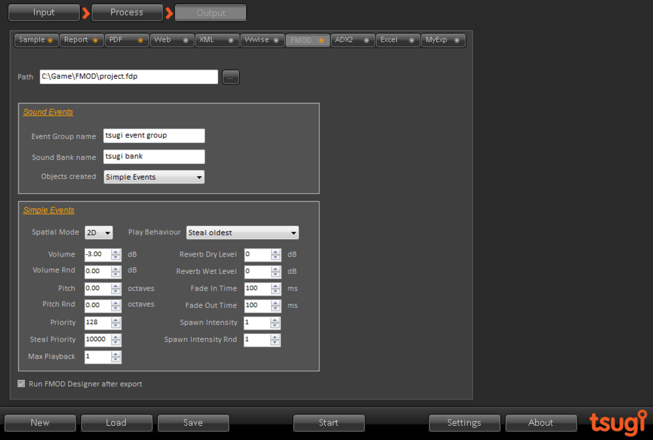Toggle the Excel tab indicator dot
The height and width of the screenshot is (440, 653).
(412, 40)
